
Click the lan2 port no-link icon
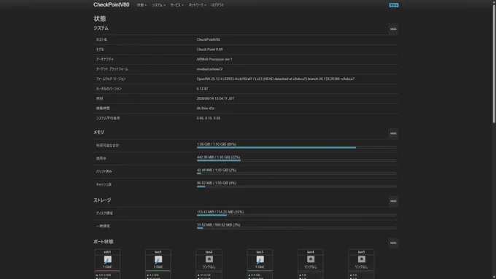tap(209, 259)
